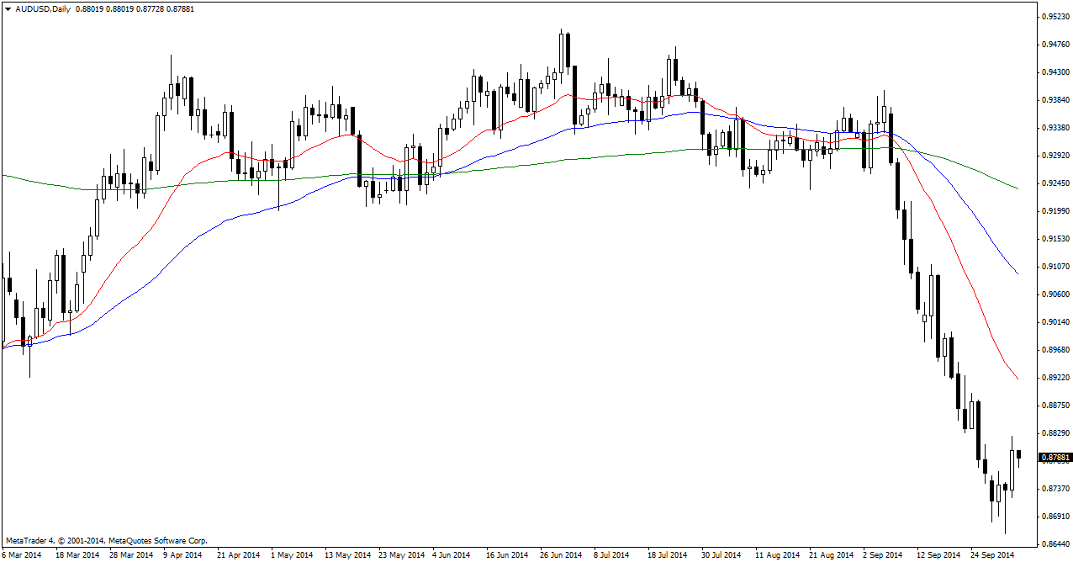Click the last candlestick on the chart

(1018, 455)
